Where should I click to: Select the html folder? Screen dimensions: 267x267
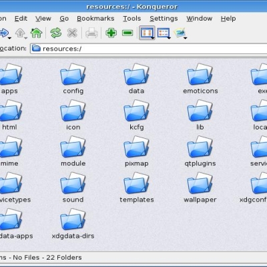(9, 115)
